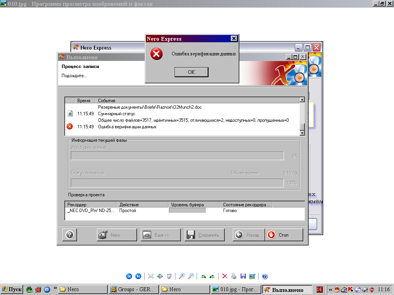Launch the red dragon quick launch icon

click(38, 290)
